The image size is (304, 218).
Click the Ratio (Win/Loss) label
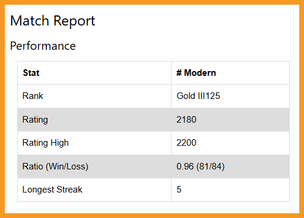click(55, 166)
